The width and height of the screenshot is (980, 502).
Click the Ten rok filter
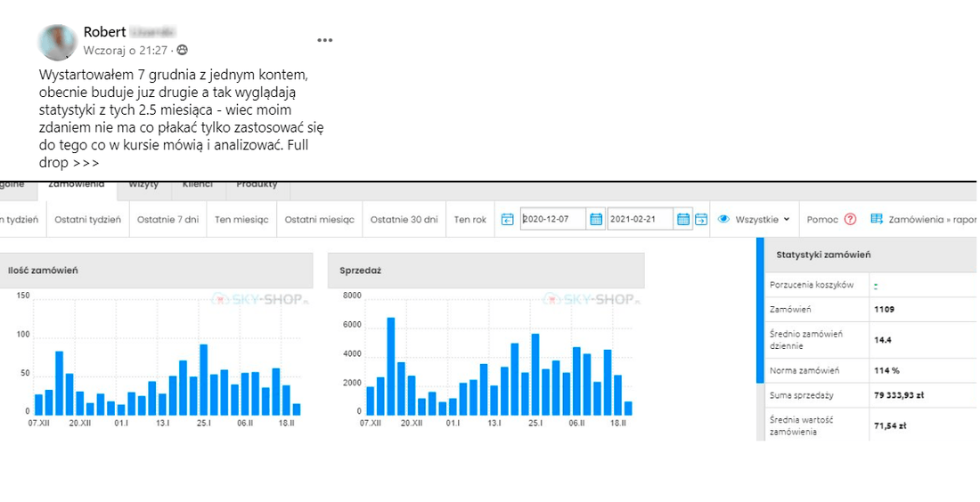click(470, 219)
